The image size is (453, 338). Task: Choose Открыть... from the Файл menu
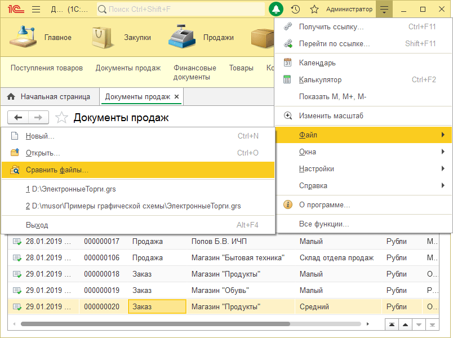pyautogui.click(x=138, y=153)
